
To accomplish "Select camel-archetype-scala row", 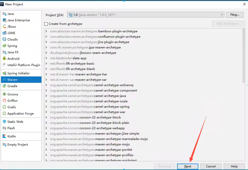I will coord(143,101).
